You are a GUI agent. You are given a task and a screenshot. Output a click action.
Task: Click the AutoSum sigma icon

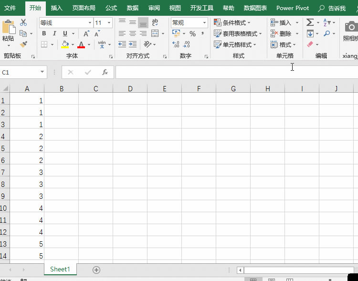tap(310, 22)
